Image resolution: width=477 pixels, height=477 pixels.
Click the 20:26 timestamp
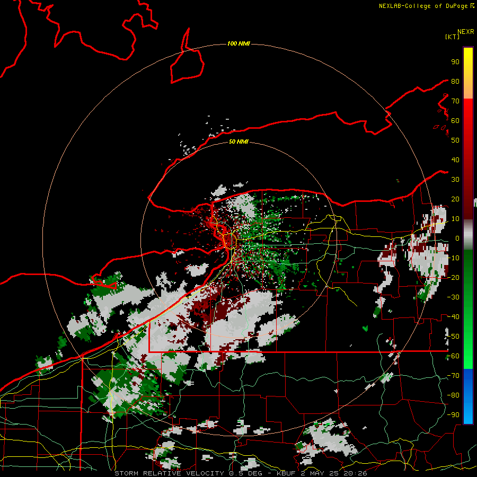point(355,473)
